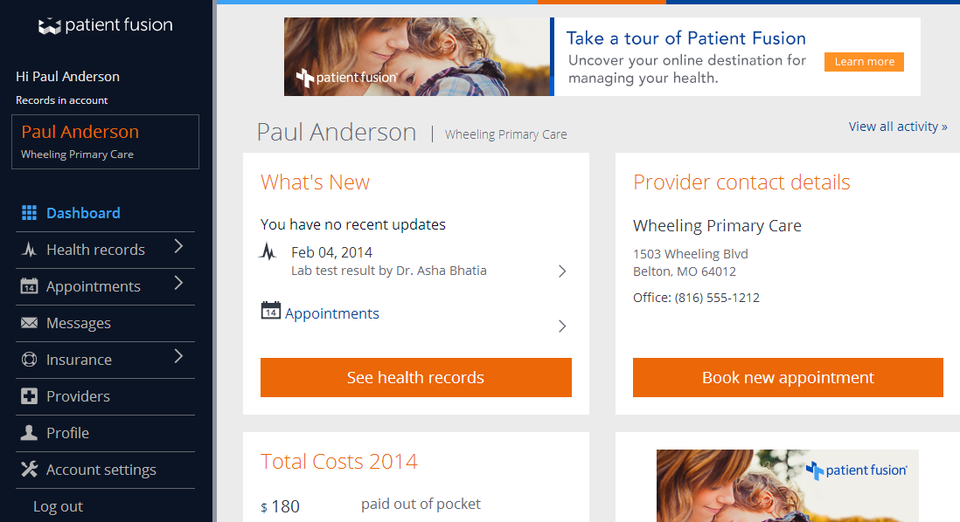Expand the Health records submenu arrow

pyautogui.click(x=178, y=247)
